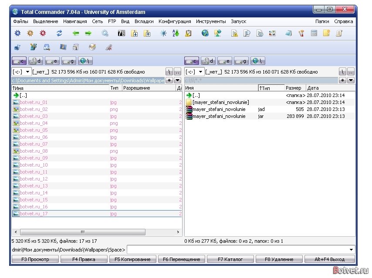Screen dimensions: 372x278
Task: Expand command line history dropdown
Action: pyautogui.click(x=351, y=250)
